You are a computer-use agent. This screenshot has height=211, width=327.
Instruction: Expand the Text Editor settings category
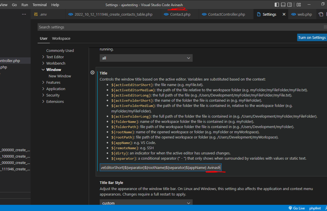[x=43, y=57]
